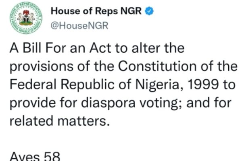Click the word 'Constitution' in the tweet
Screen dimensions: 242x161
pyautogui.click(x=157, y=66)
